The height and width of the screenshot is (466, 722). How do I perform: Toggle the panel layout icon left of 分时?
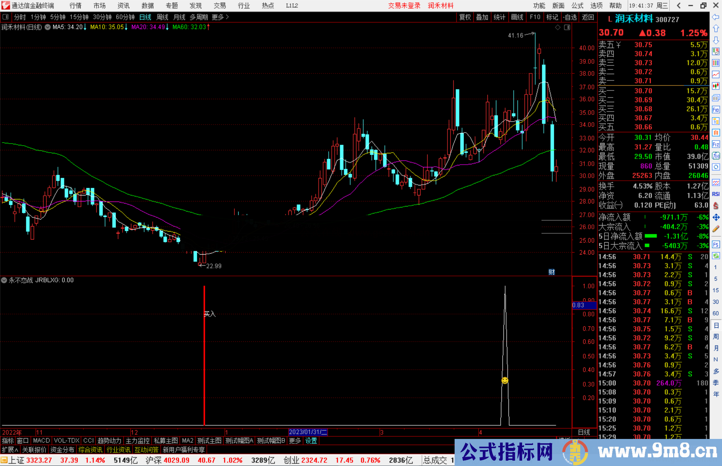point(6,17)
